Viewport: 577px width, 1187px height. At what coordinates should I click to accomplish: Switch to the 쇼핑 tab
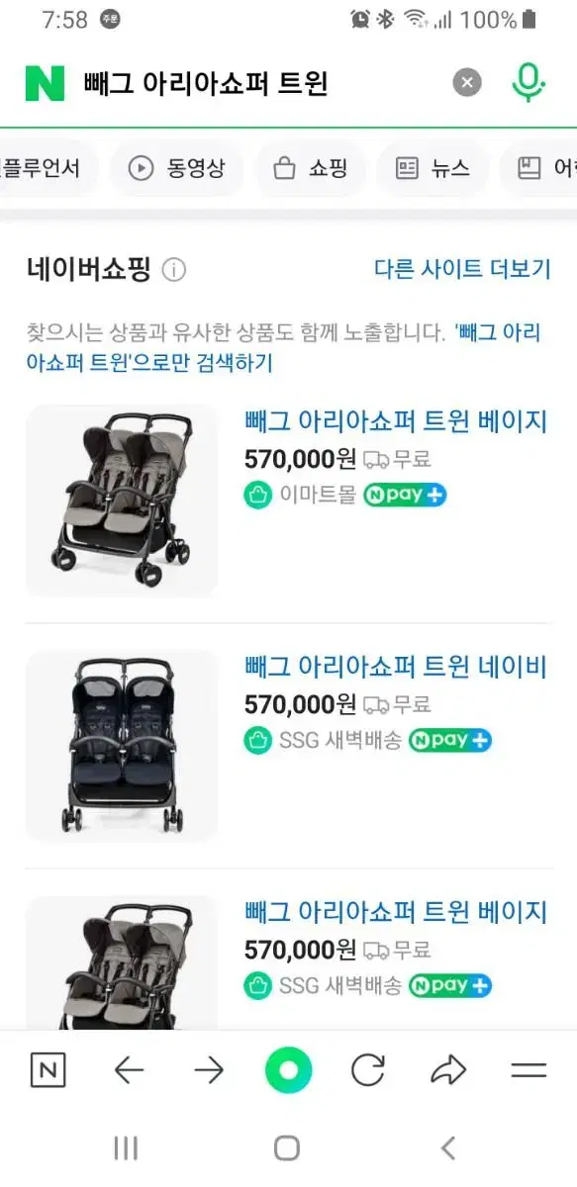point(311,168)
